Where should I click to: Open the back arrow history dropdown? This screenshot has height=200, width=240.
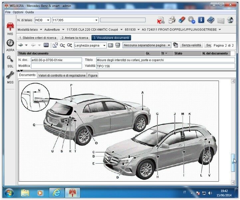point(26,45)
